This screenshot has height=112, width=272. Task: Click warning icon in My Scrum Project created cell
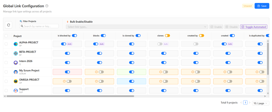click(x=225, y=72)
